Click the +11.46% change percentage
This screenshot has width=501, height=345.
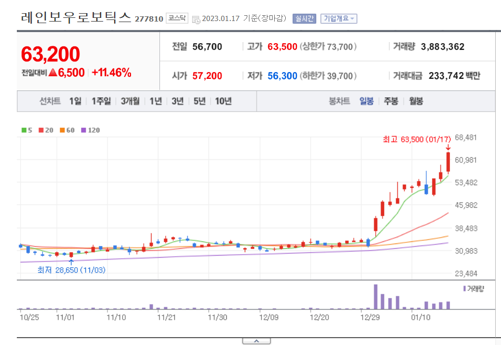pos(112,73)
